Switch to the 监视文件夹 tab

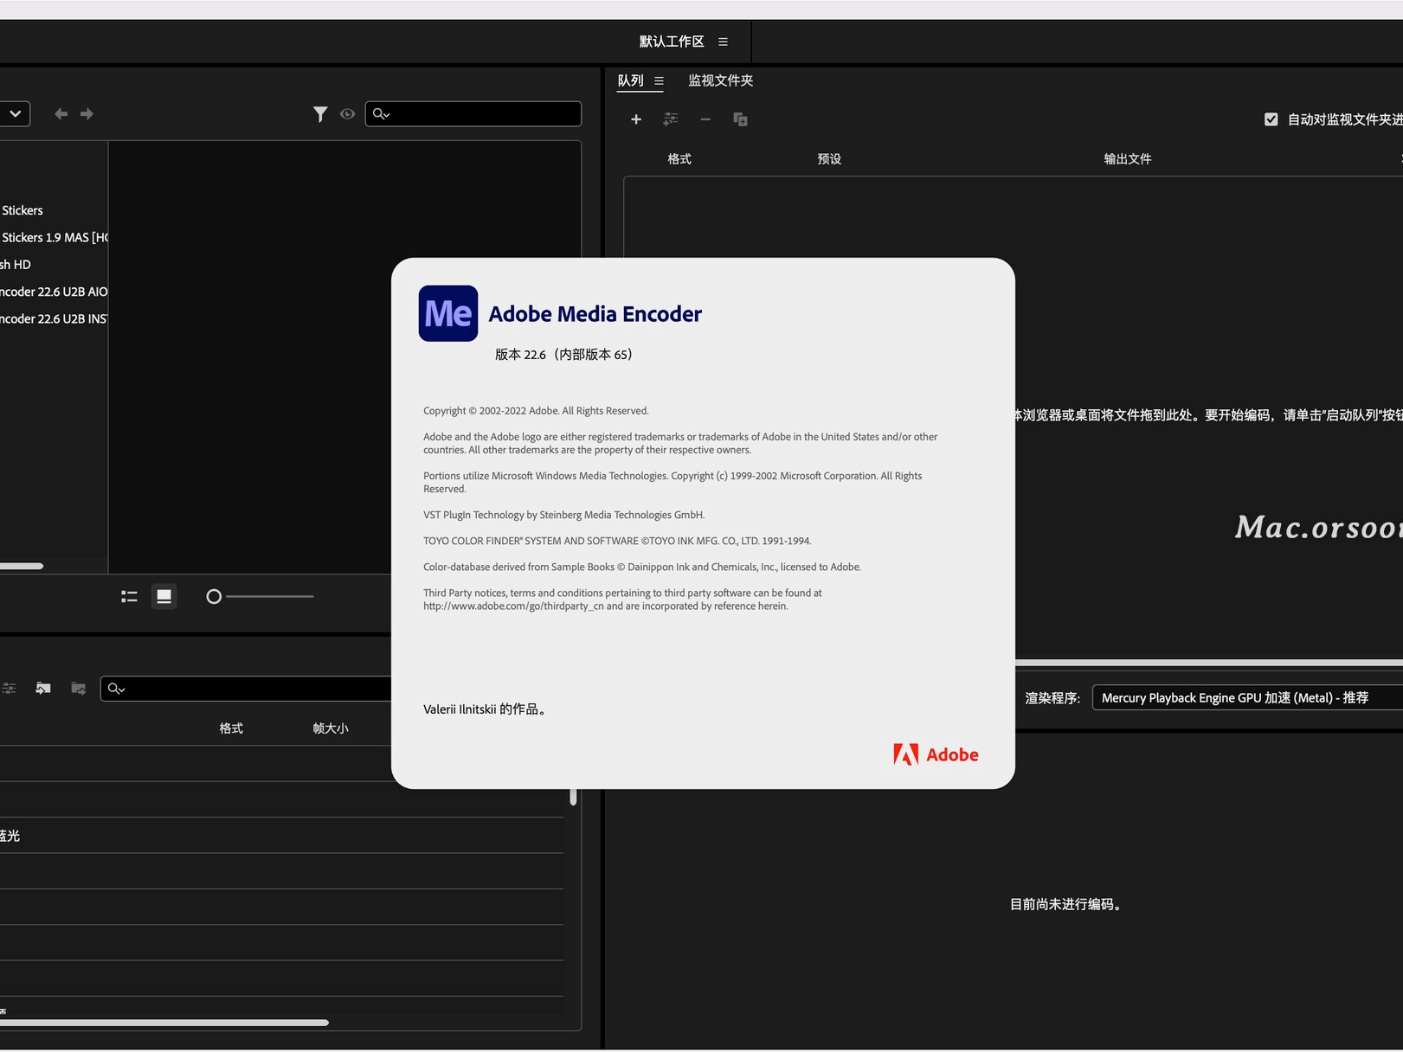point(720,80)
